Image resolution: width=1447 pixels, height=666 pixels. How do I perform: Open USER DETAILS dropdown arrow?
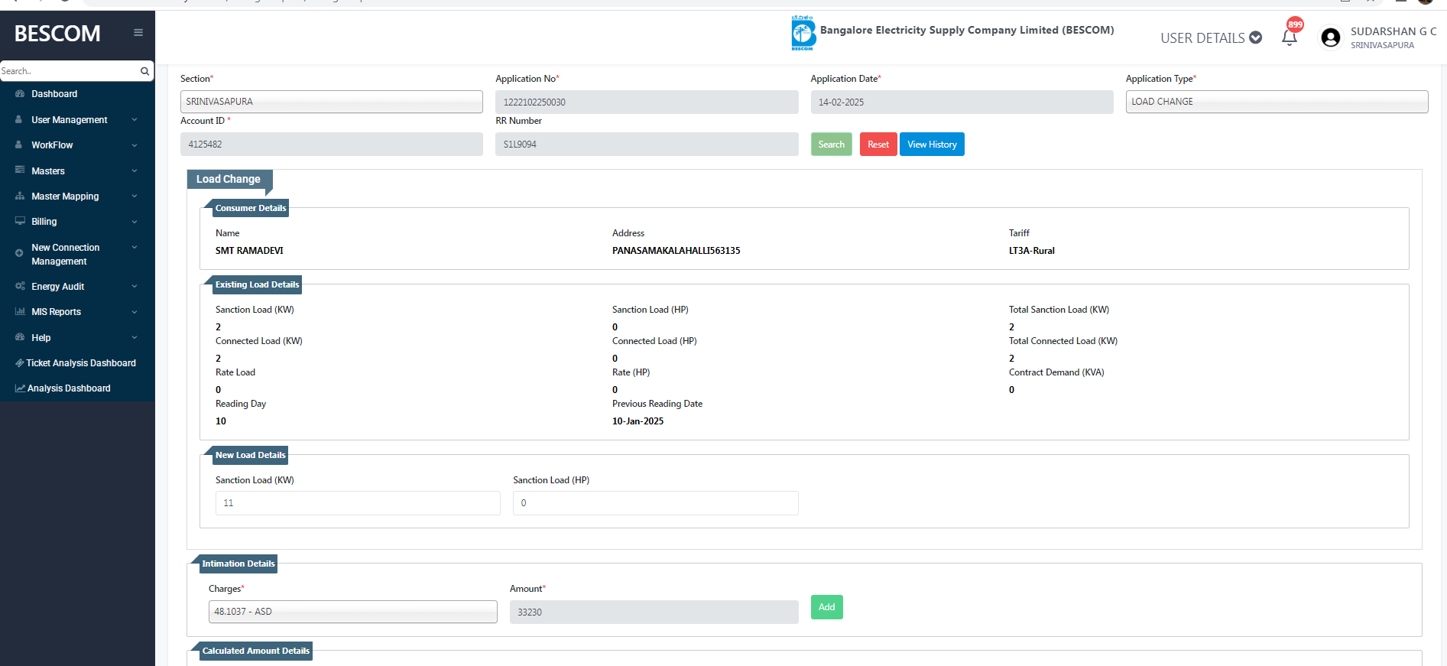[x=1255, y=37]
